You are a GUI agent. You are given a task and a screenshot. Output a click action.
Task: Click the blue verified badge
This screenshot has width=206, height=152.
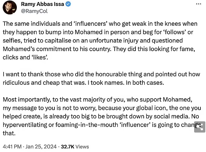[x=70, y=4]
